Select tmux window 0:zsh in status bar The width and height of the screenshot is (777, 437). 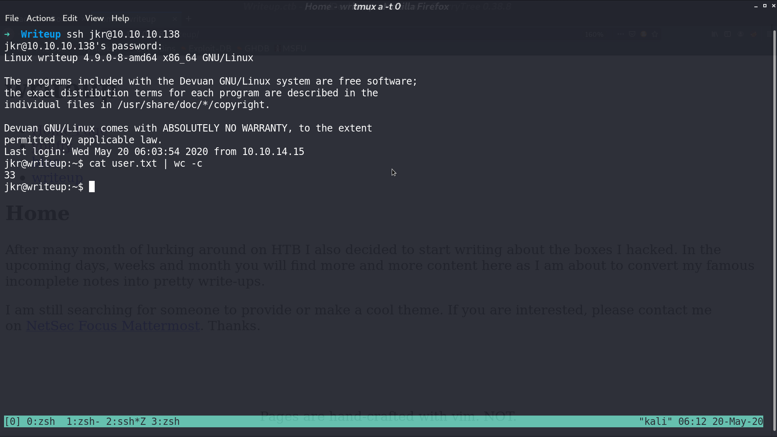click(41, 422)
